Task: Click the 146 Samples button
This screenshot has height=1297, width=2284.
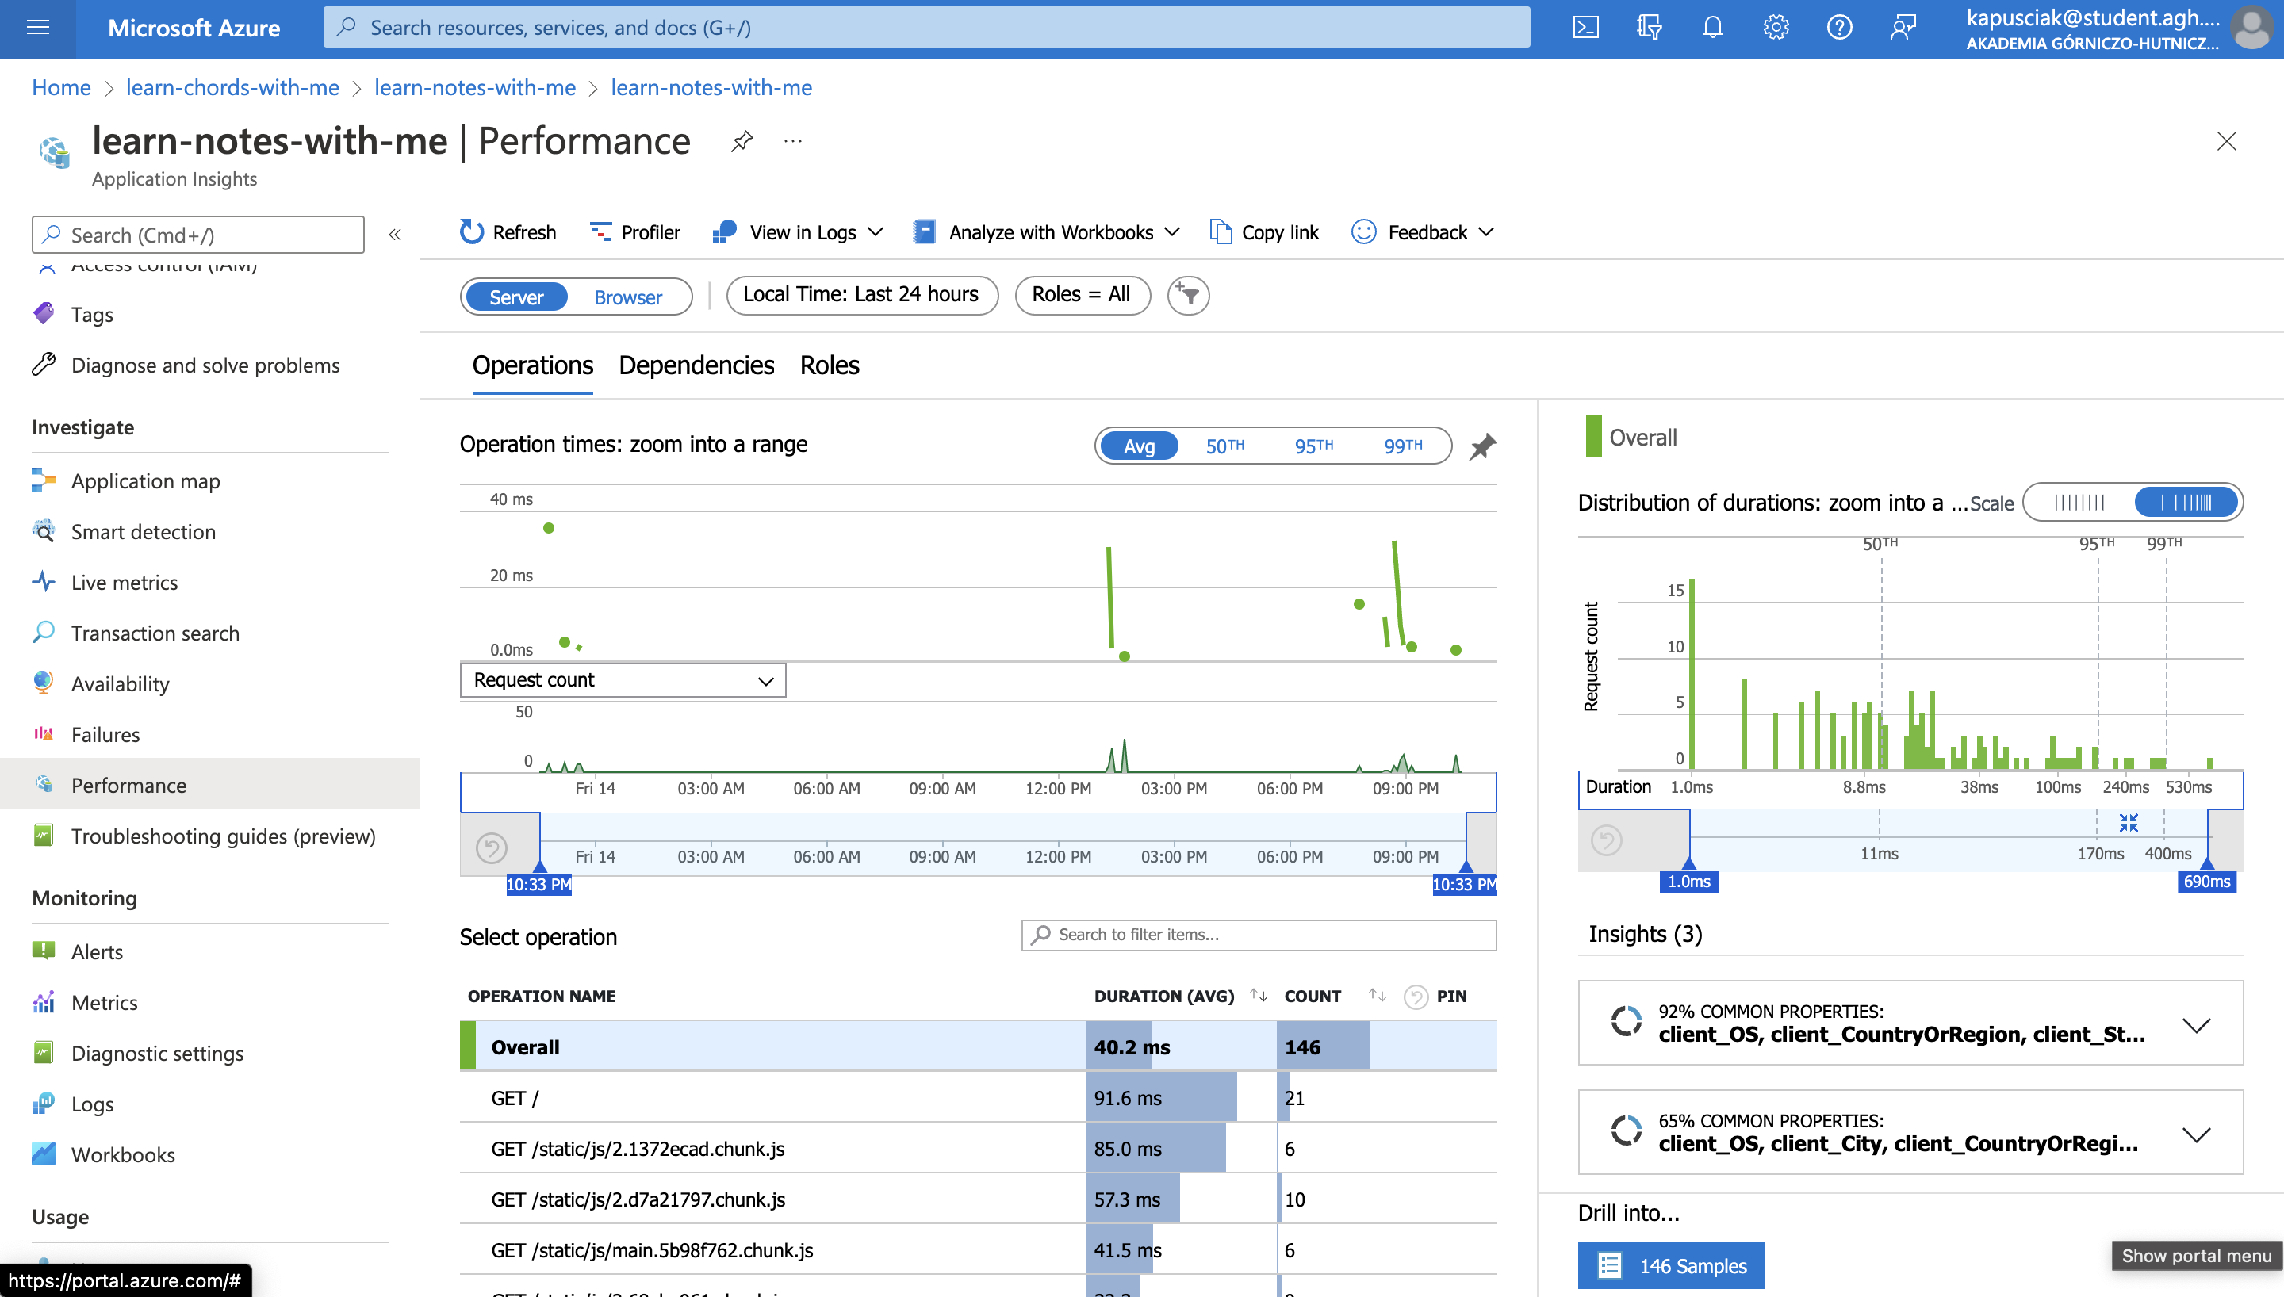Action: tap(1671, 1265)
